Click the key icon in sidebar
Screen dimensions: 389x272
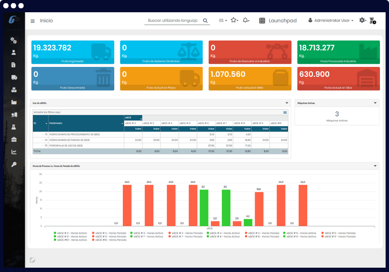14,165
